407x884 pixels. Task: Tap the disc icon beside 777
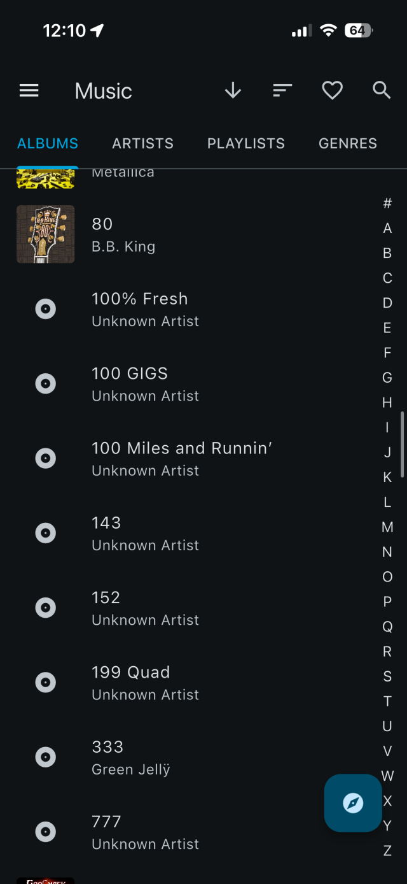click(x=45, y=832)
